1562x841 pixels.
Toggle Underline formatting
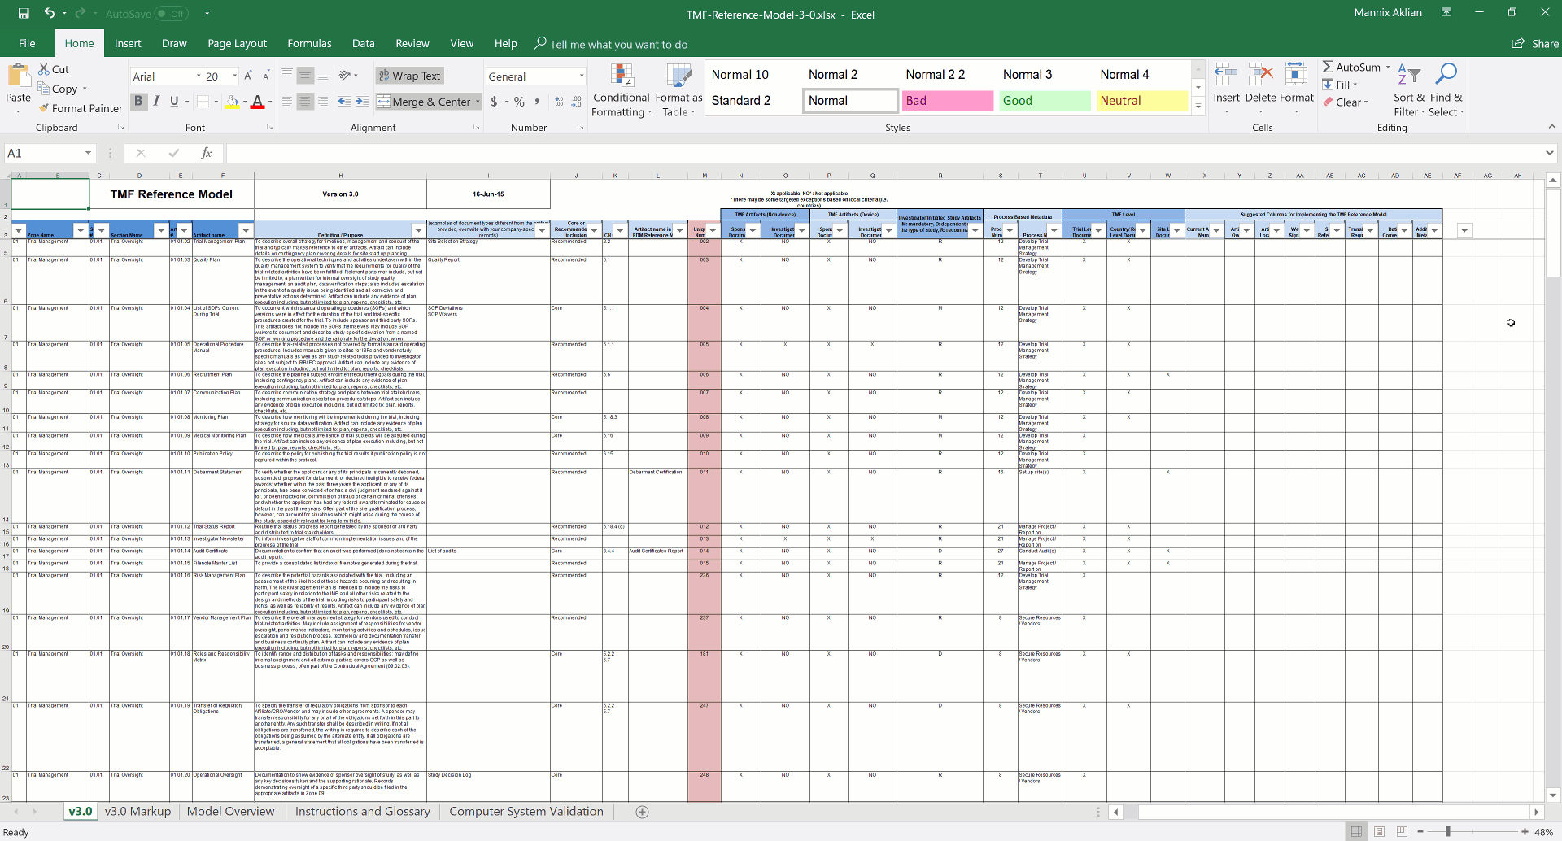click(x=174, y=102)
